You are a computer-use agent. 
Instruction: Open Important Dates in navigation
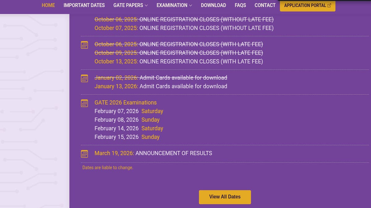tap(84, 5)
